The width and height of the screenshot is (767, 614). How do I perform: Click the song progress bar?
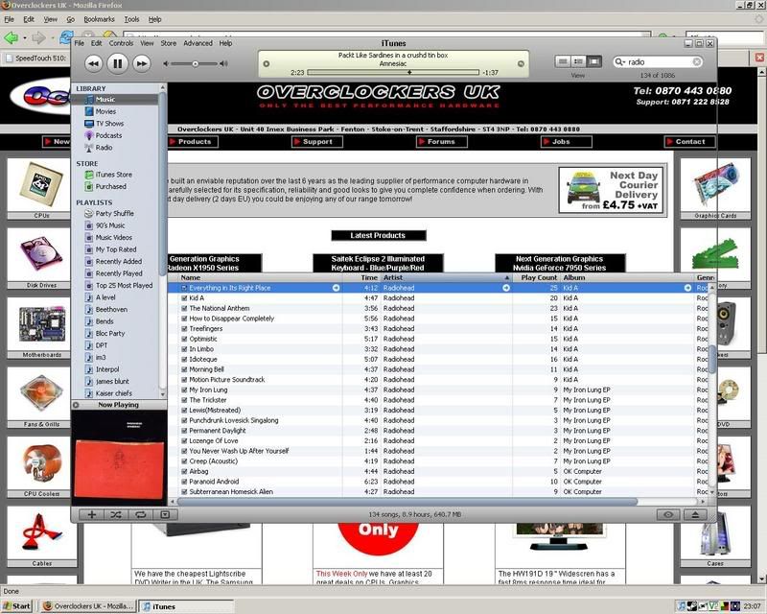393,73
